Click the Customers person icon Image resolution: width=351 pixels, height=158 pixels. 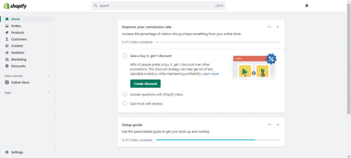[7, 39]
